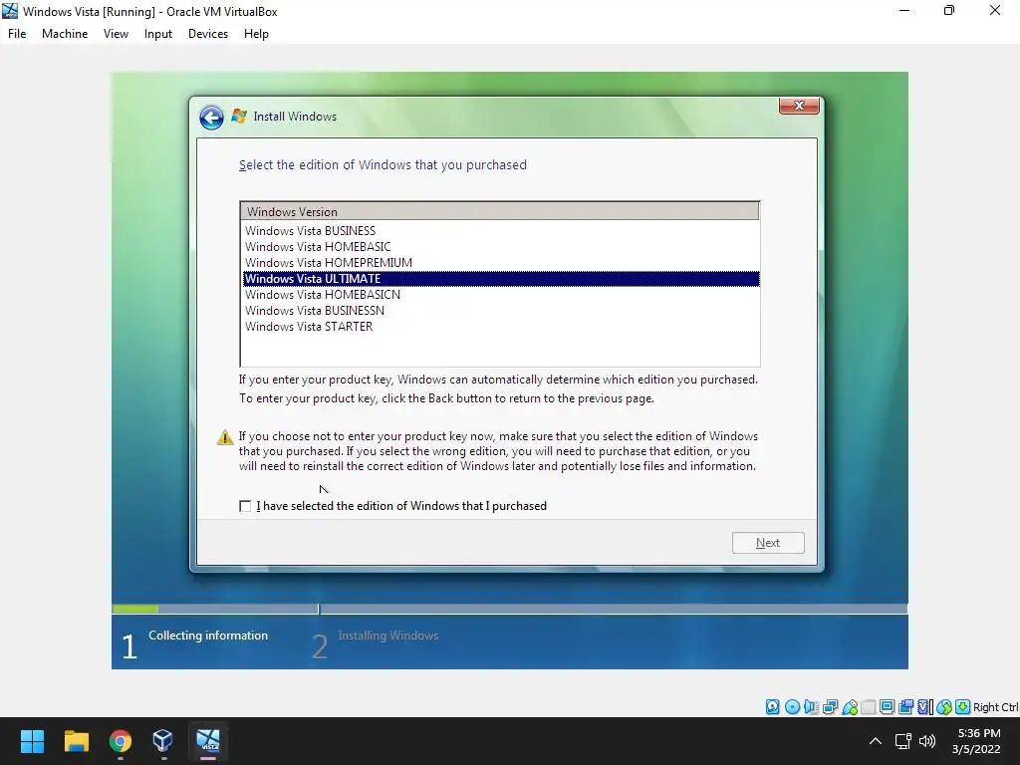The height and width of the screenshot is (765, 1020).
Task: Check 'I have selected the edition' box
Action: tap(245, 506)
